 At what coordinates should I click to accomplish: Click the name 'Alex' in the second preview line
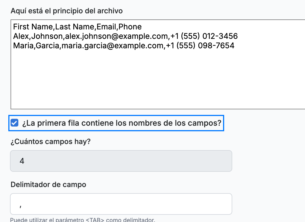pos(21,36)
